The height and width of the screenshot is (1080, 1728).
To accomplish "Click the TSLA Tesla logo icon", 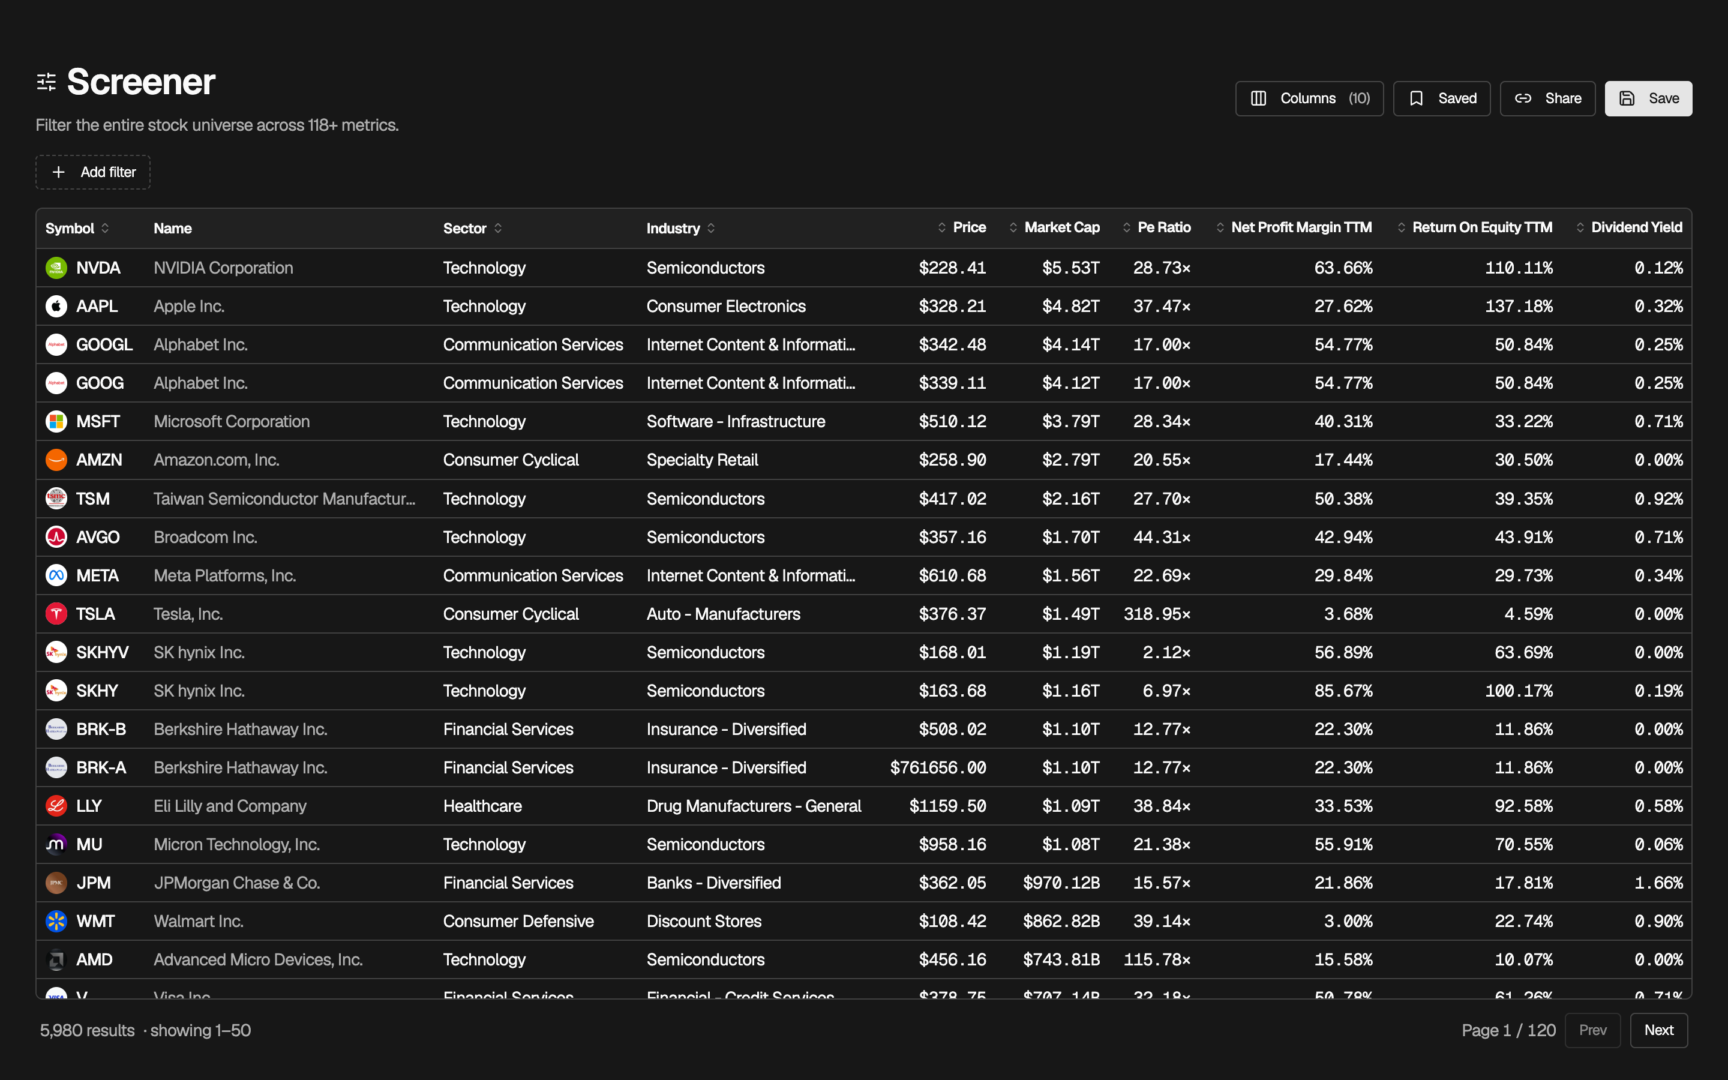I will point(56,614).
